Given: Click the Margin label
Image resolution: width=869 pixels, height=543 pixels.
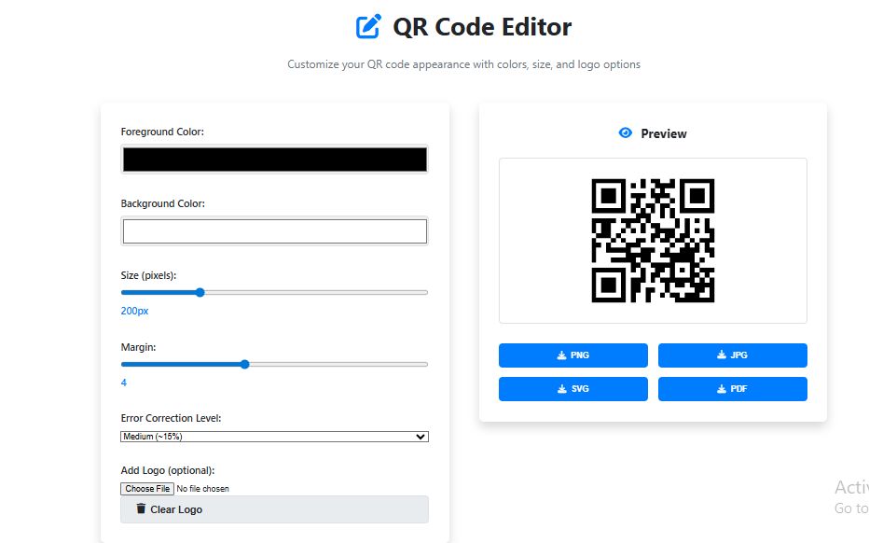Looking at the screenshot, I should click(139, 347).
